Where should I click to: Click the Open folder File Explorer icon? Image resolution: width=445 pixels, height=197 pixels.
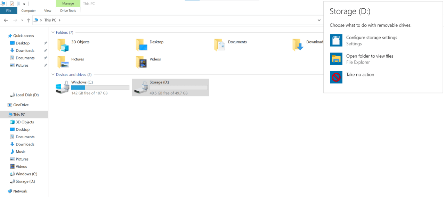pos(336,59)
